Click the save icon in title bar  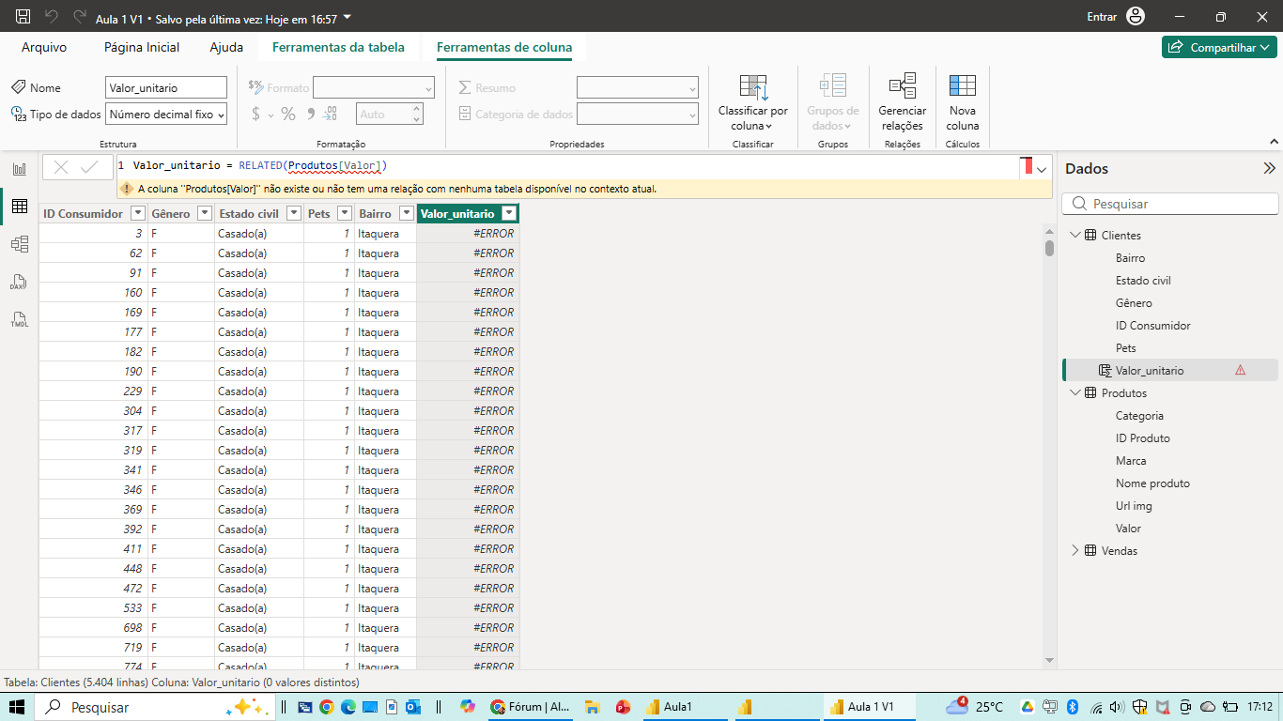tap(23, 17)
